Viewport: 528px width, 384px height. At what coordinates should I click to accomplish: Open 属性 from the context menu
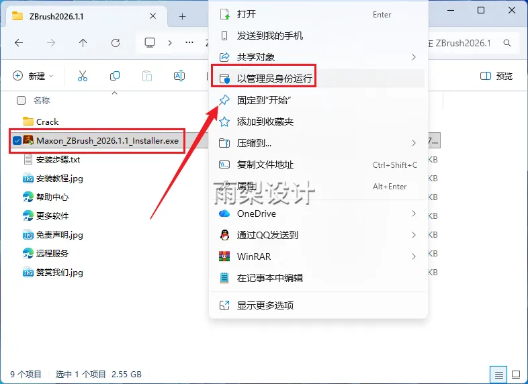click(x=318, y=186)
